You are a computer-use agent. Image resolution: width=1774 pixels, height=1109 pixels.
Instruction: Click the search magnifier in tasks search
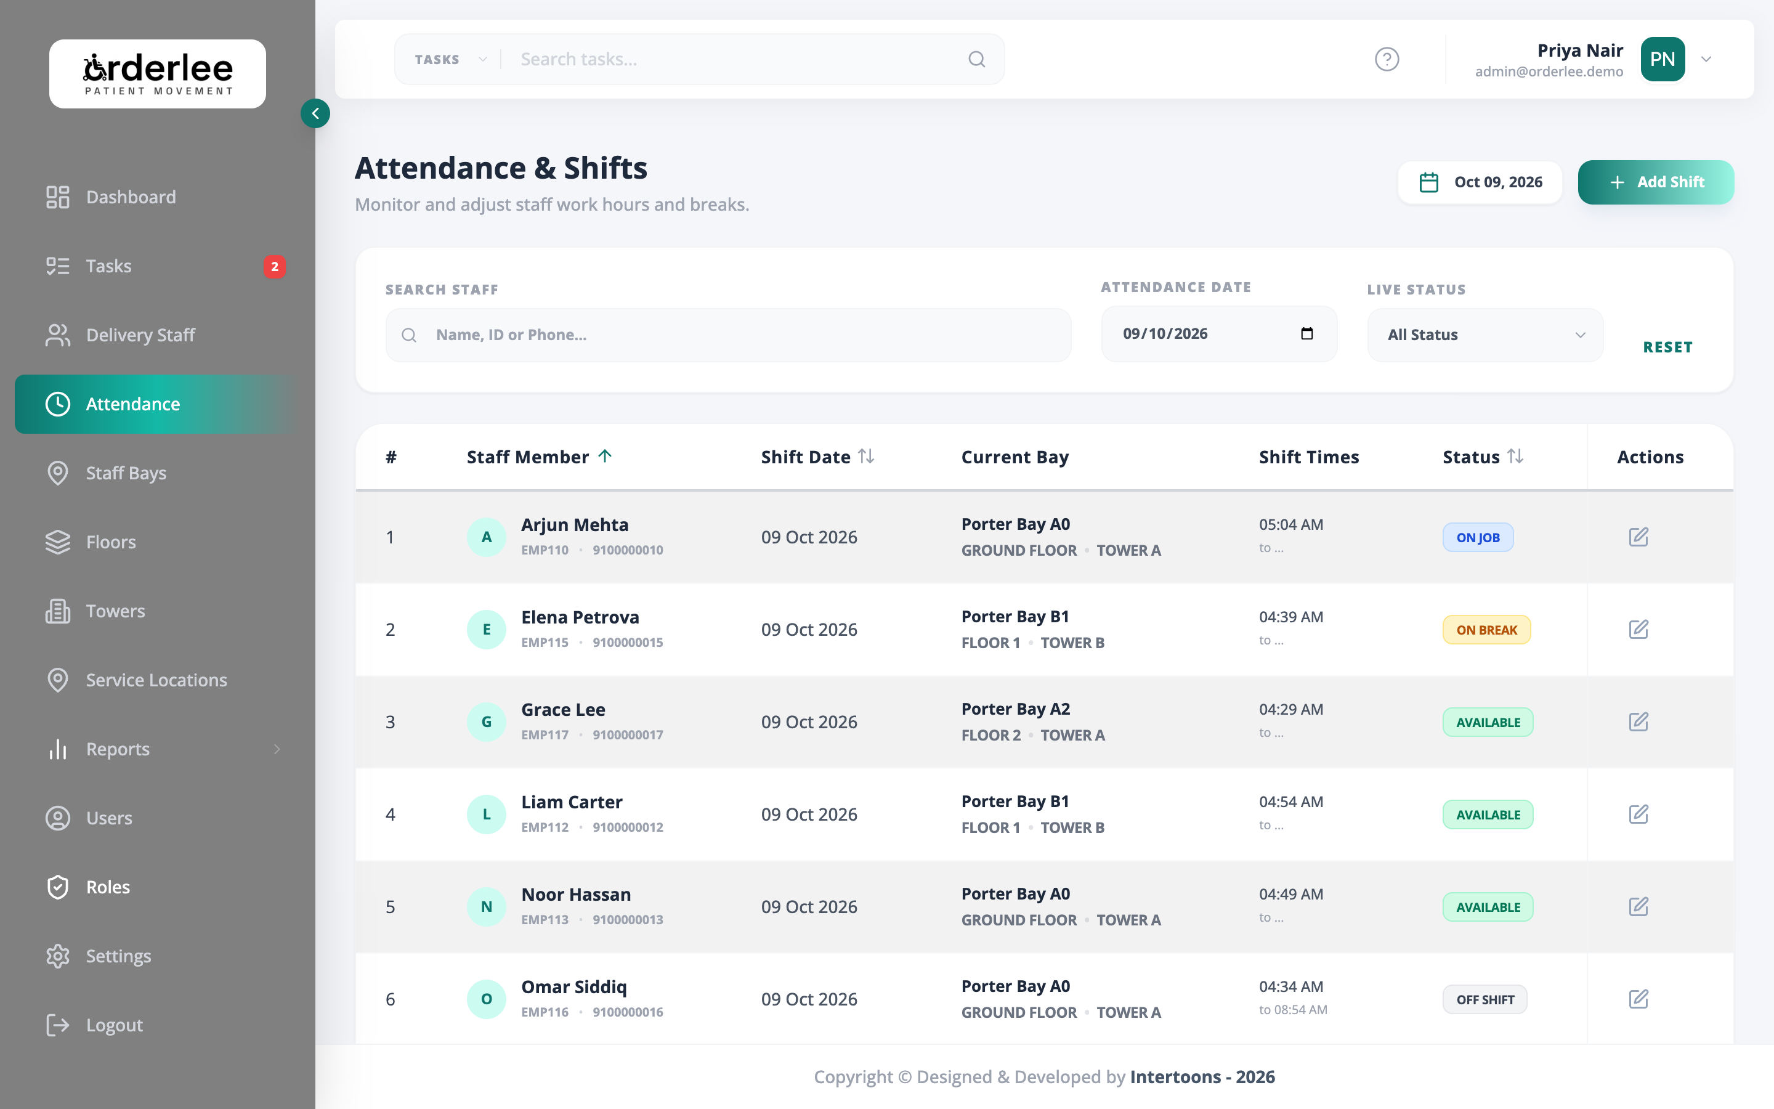point(976,59)
